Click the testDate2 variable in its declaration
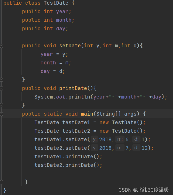The width and height of the screenshot is (173, 195). click(76, 131)
